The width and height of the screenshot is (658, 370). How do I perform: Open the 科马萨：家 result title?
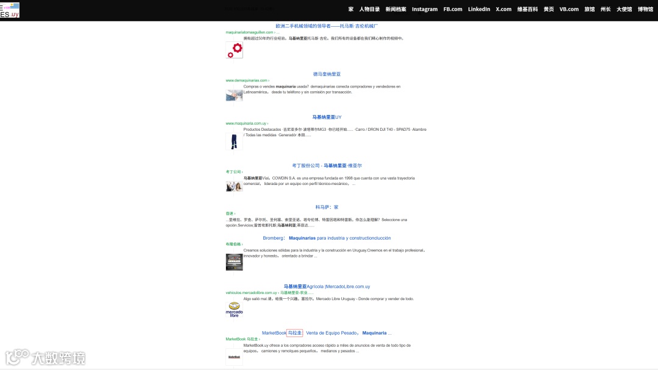coord(327,207)
